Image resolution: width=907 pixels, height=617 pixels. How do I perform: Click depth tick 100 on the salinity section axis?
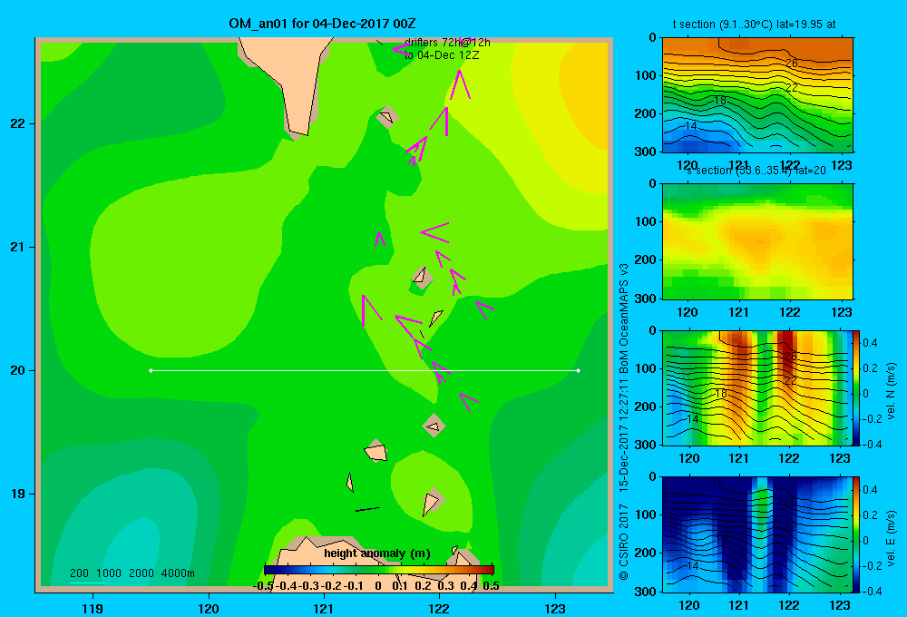pos(646,221)
